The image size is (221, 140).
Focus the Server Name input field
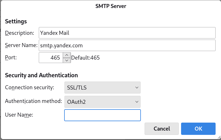127,45
